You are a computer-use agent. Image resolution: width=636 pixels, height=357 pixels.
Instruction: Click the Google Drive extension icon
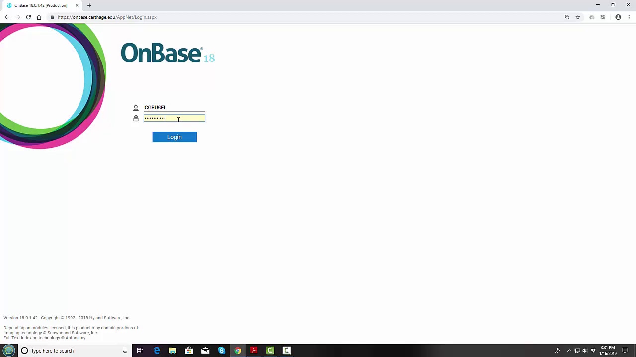tap(592, 17)
